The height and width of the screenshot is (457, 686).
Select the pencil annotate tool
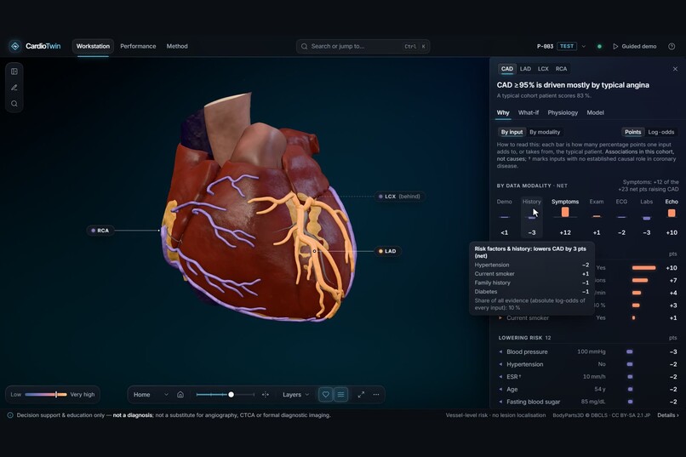coord(14,88)
